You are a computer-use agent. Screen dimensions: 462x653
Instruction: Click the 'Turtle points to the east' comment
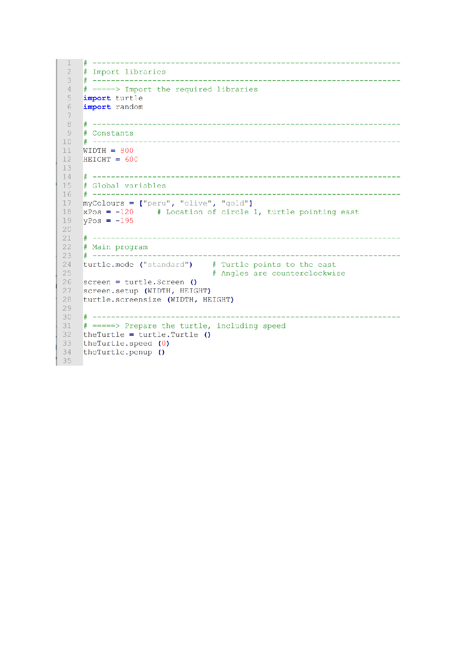click(274, 264)
